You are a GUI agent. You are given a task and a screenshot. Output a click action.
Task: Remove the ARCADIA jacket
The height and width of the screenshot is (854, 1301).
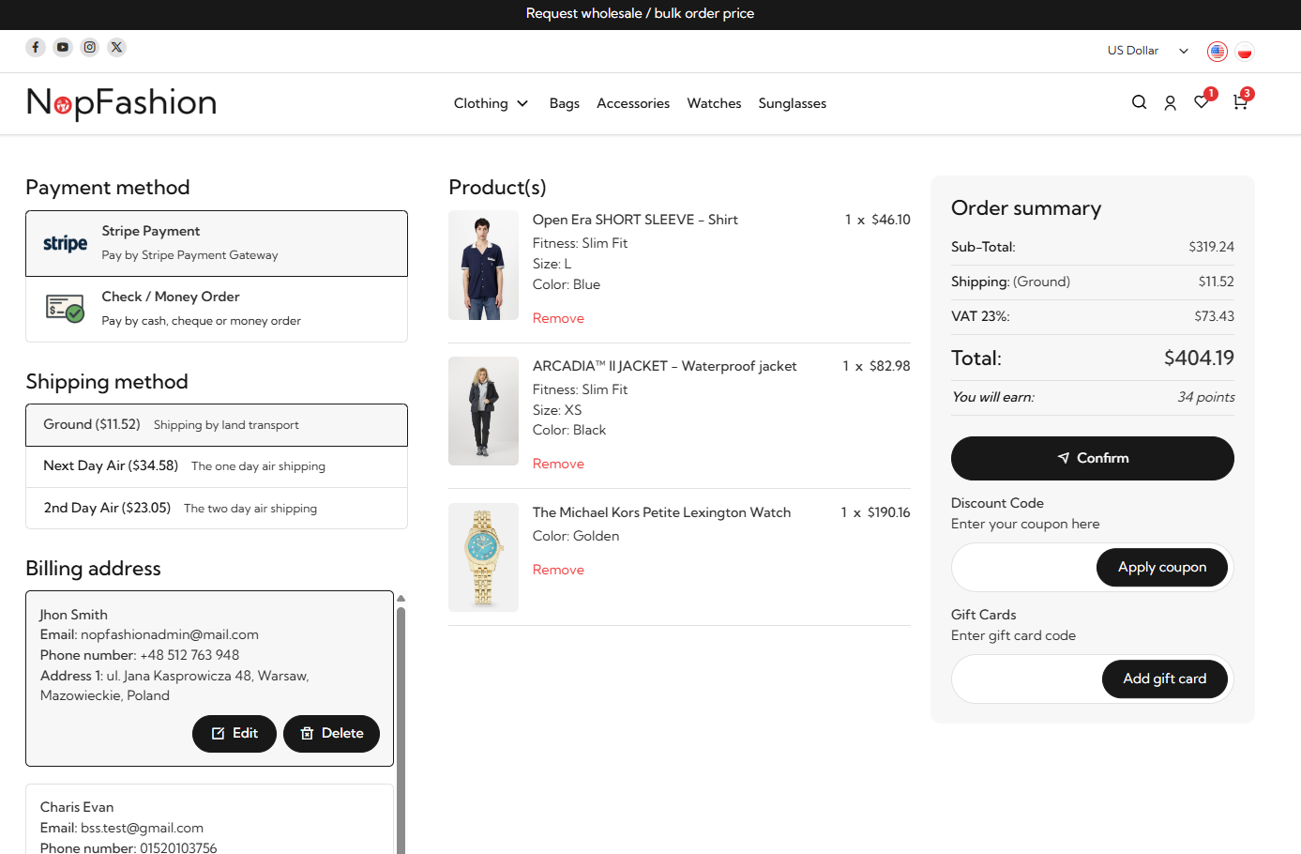558,464
